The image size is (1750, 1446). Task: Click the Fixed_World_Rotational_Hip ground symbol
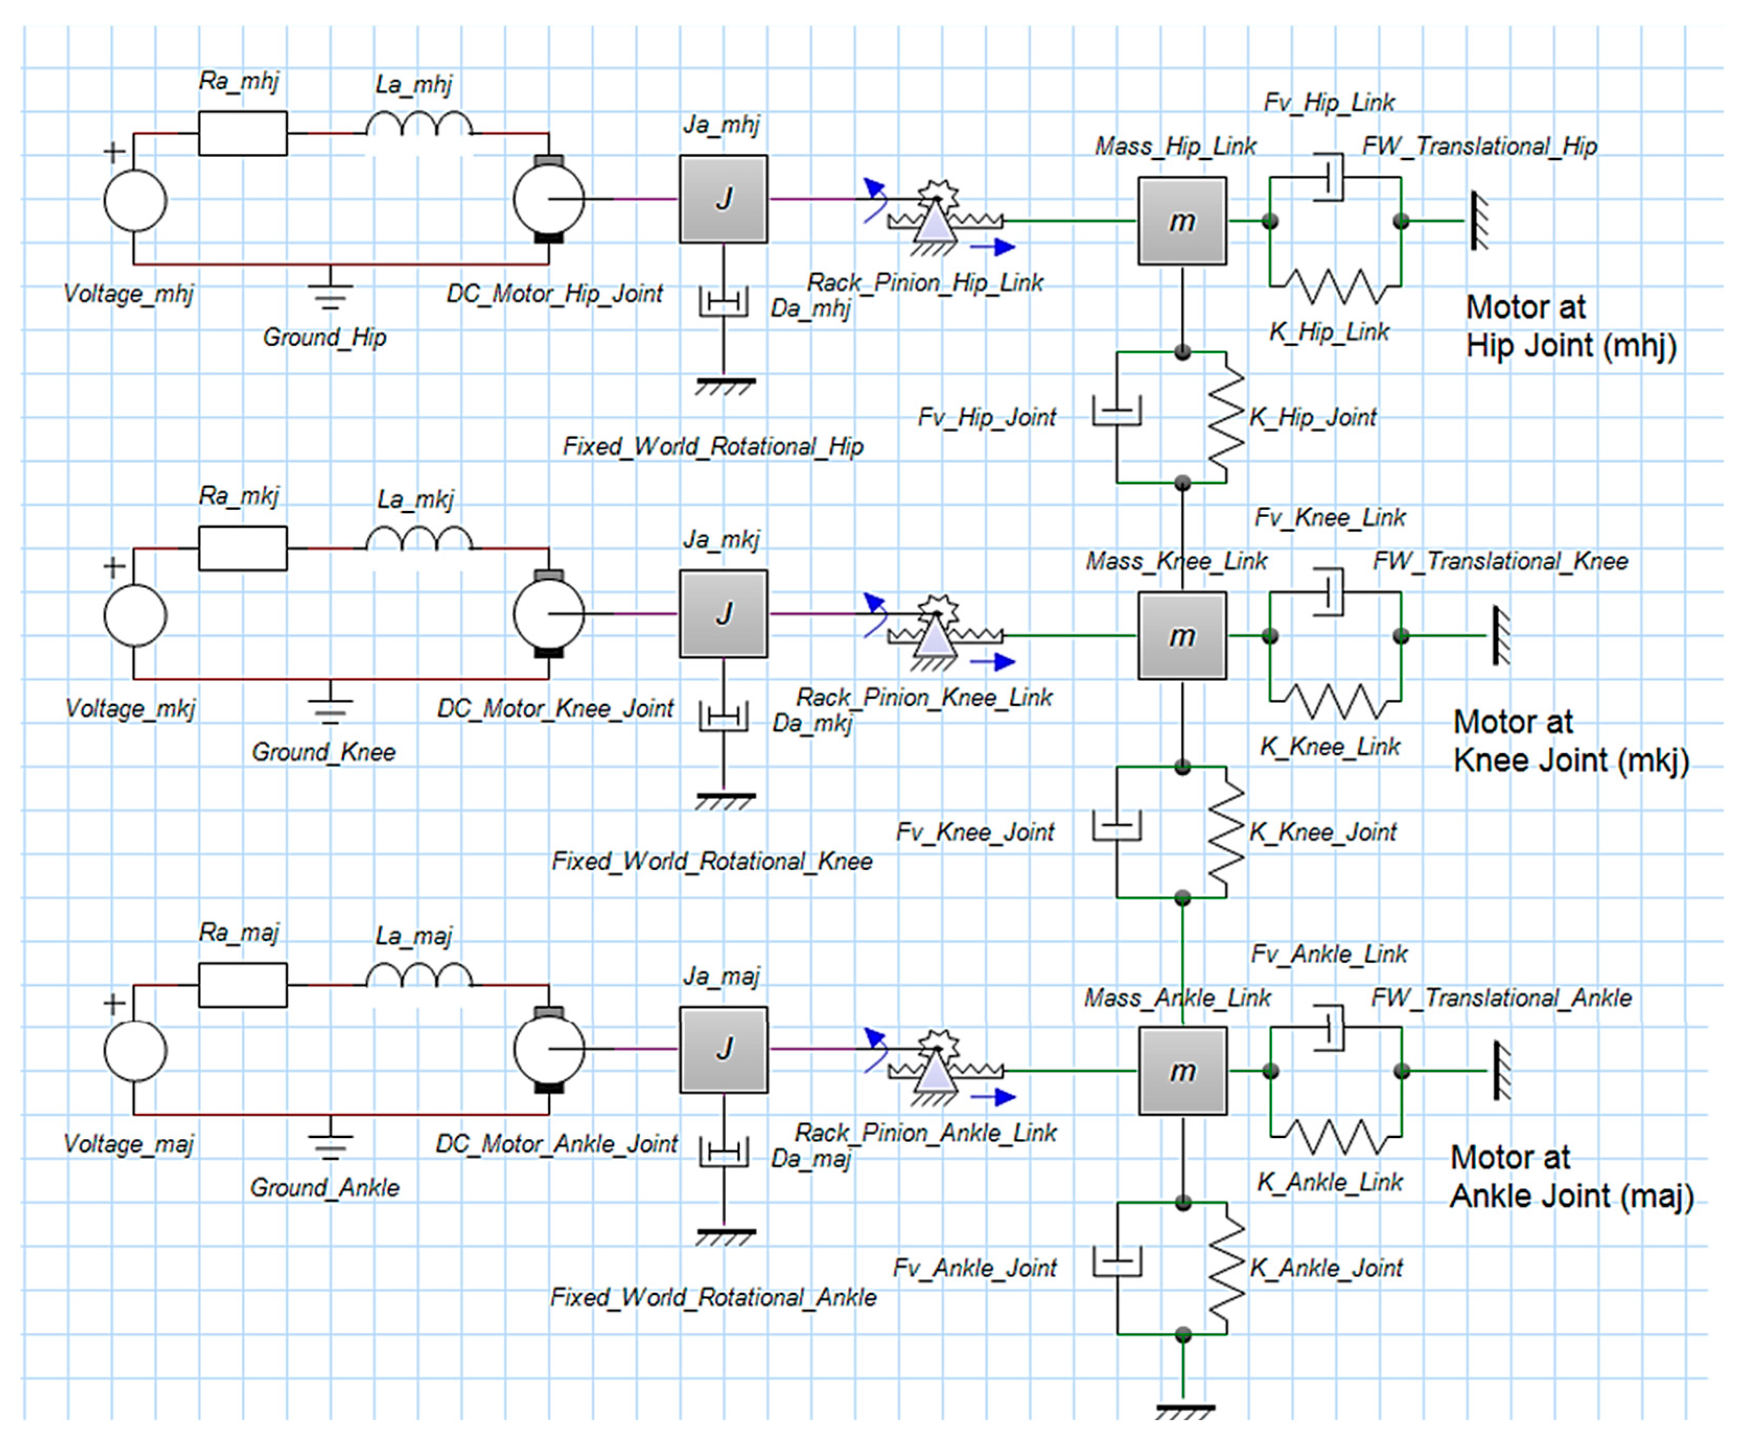(x=725, y=385)
